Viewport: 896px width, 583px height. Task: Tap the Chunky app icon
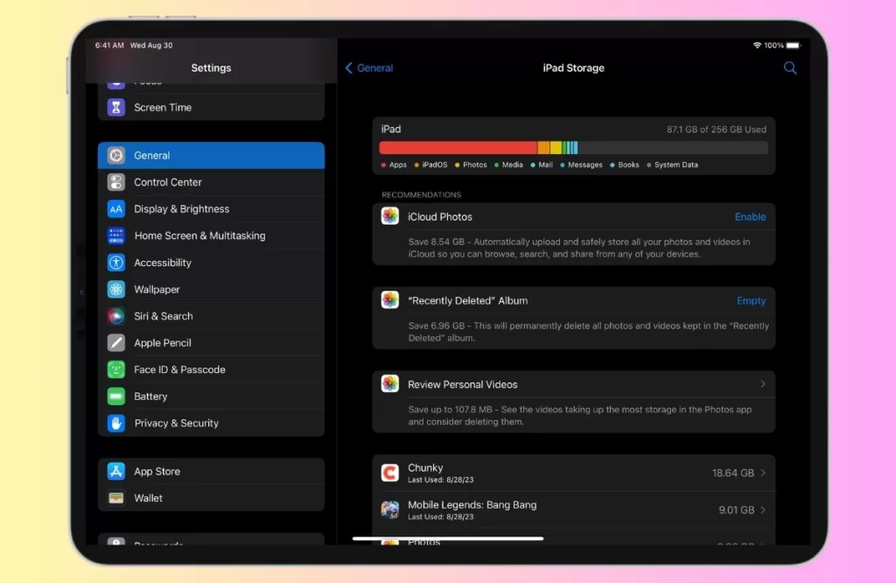[389, 473]
